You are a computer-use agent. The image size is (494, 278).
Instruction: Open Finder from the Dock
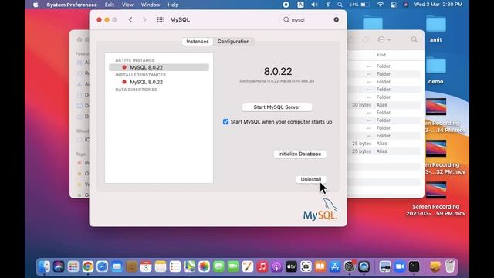[x=44, y=266]
